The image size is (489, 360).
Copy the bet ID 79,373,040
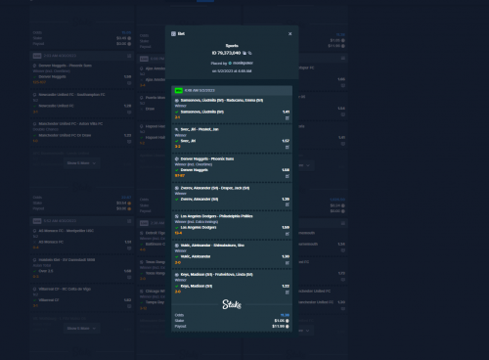pyautogui.click(x=244, y=53)
